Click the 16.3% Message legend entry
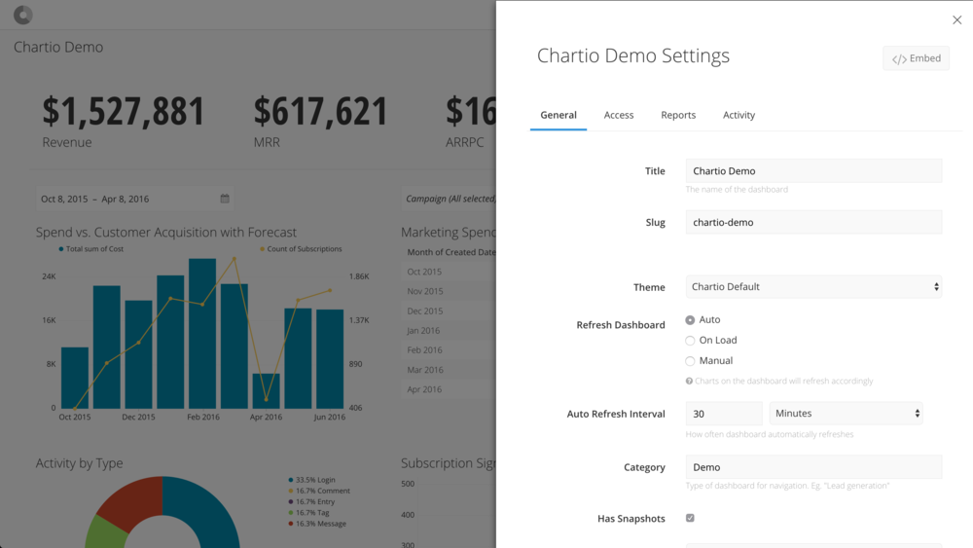The height and width of the screenshot is (548, 973). 317,524
